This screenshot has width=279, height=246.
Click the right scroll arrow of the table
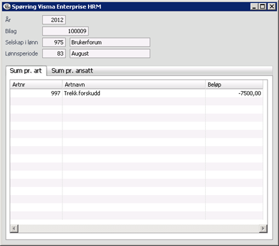(x=263, y=228)
